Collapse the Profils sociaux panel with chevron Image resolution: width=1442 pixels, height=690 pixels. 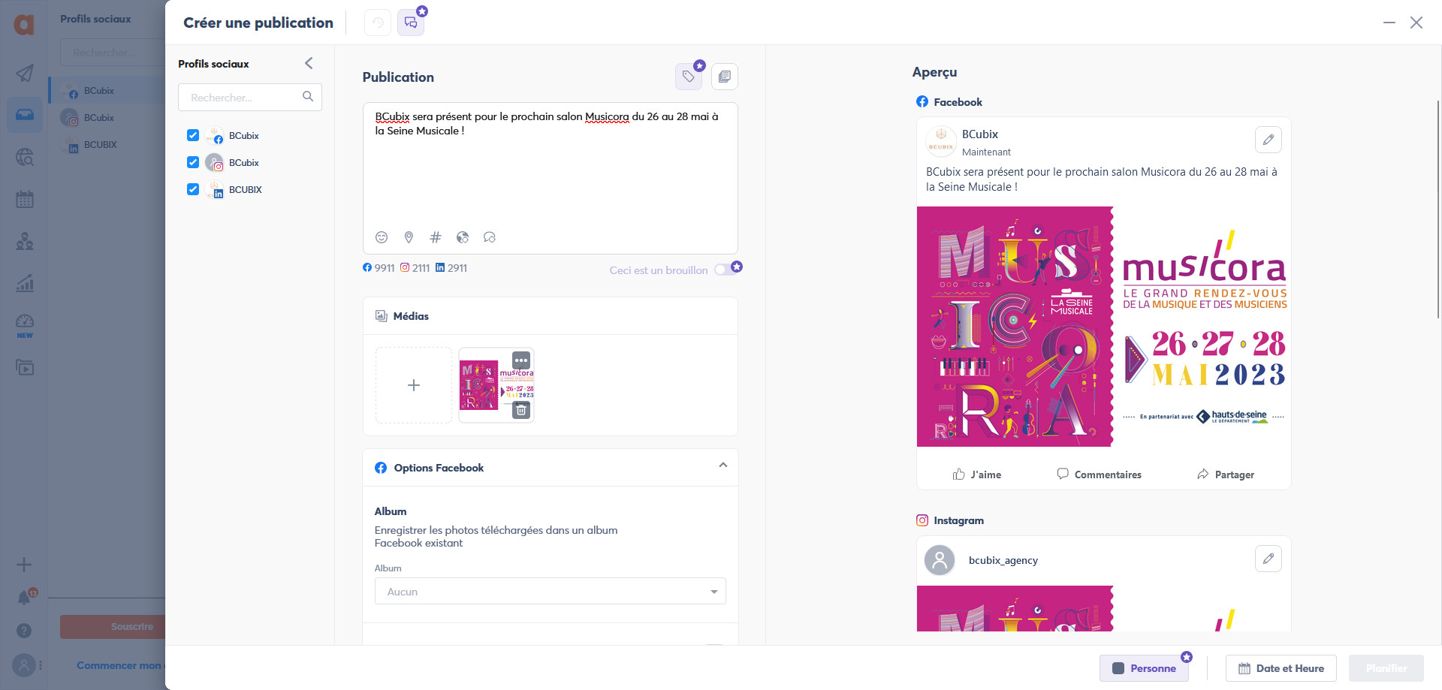coord(309,63)
